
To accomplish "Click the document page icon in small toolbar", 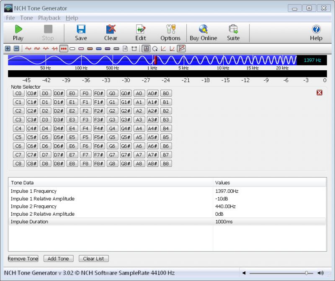I will pos(125,49).
